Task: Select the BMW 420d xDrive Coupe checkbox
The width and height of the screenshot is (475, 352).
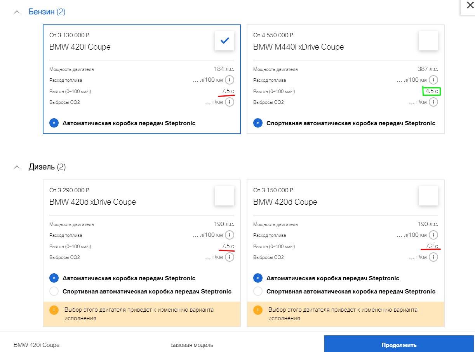Action: (x=224, y=196)
